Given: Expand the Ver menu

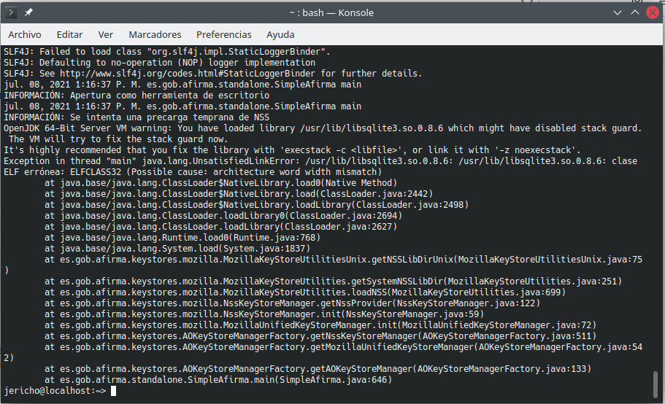Looking at the screenshot, I should coord(106,34).
